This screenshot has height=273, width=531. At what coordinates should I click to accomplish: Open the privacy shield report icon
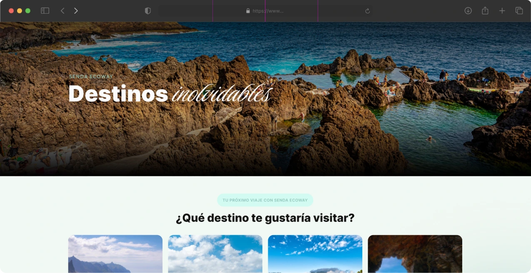click(x=148, y=11)
